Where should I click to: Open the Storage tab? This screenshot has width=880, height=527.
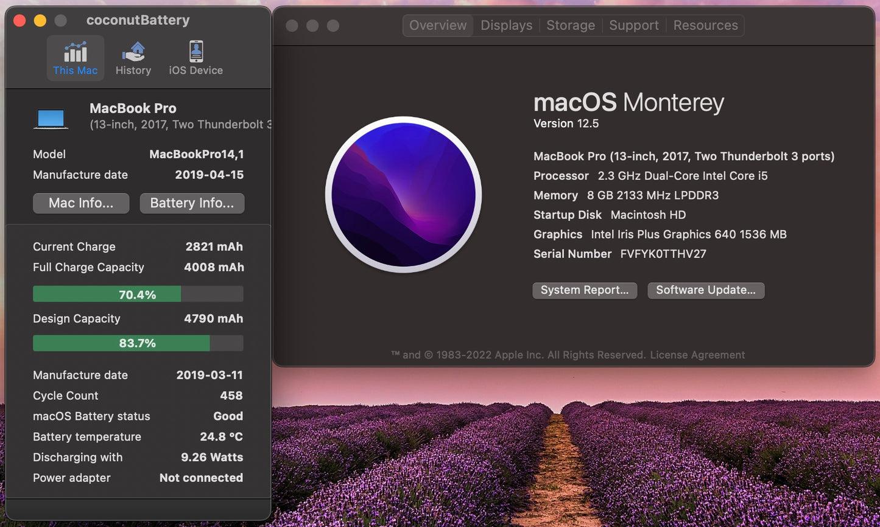(x=571, y=25)
